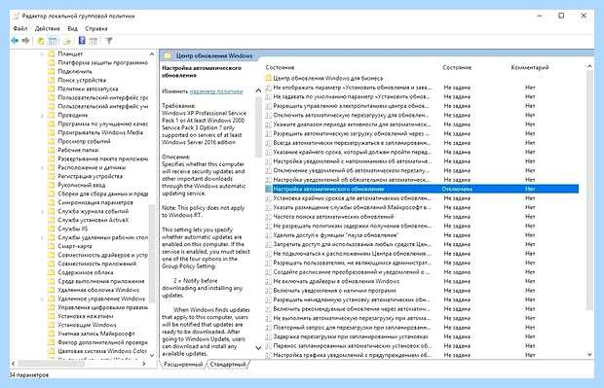The image size is (604, 388).
Task: Select Удаленная оболочка Windows in the tree
Action: [x=98, y=290]
